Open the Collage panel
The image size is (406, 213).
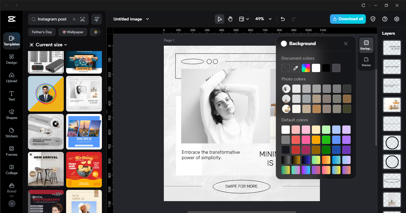point(11,170)
